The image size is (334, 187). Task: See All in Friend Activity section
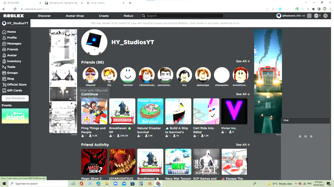click(x=243, y=144)
